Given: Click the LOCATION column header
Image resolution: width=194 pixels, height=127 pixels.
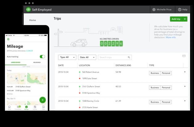Looking at the screenshot, I should point(85,65).
